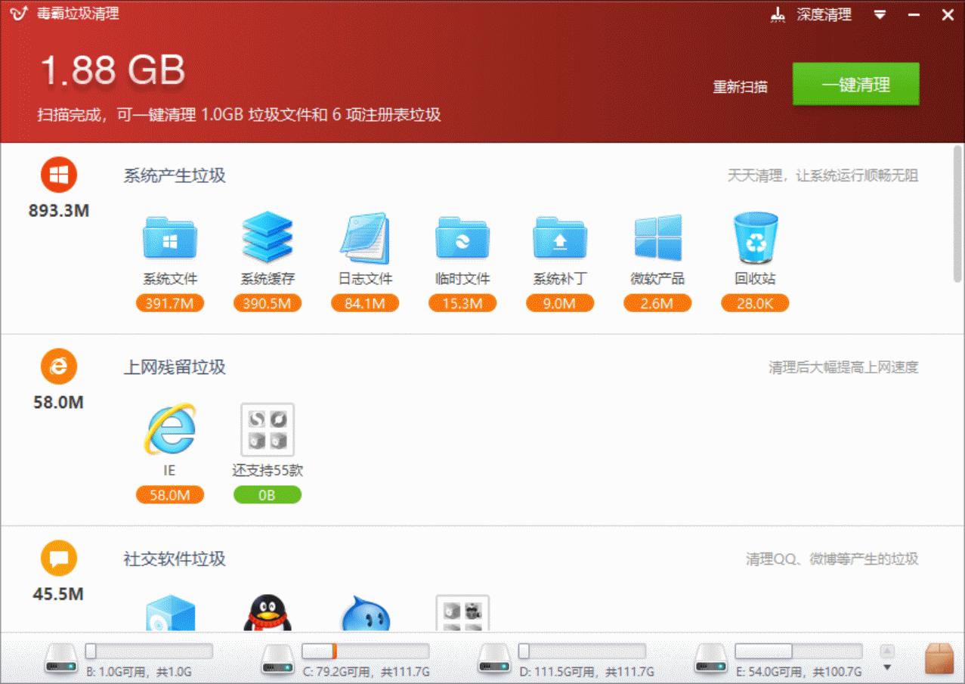Screen dimensions: 965x684
Task: Open the title bar dropdown arrow
Action: click(x=879, y=14)
